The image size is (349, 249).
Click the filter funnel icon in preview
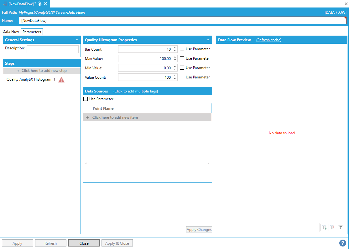point(341,228)
